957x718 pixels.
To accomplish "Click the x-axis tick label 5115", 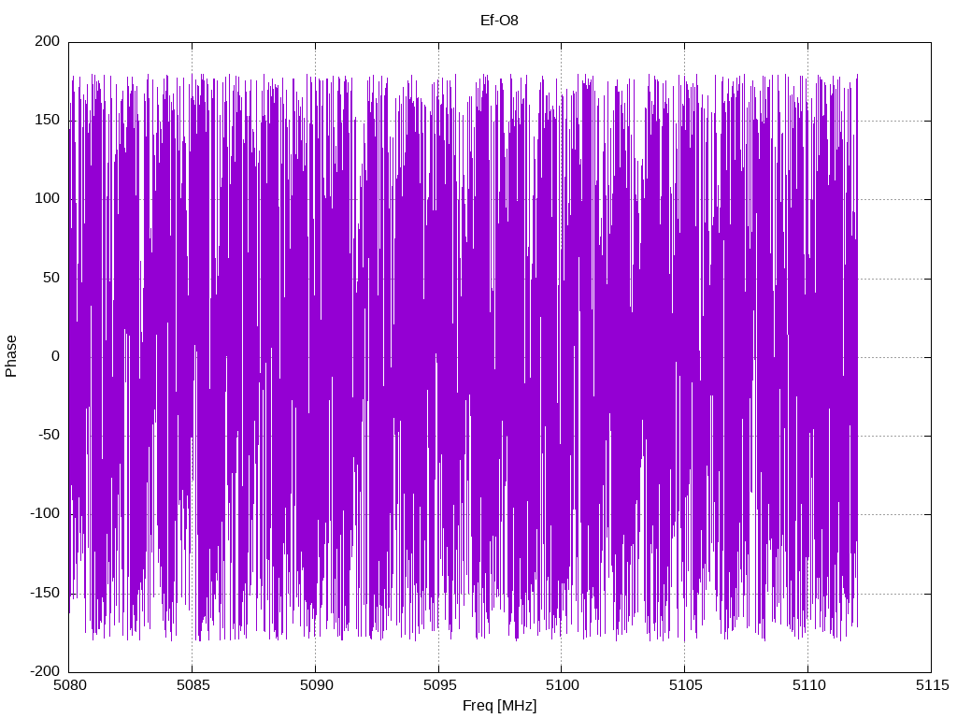I will click(932, 685).
